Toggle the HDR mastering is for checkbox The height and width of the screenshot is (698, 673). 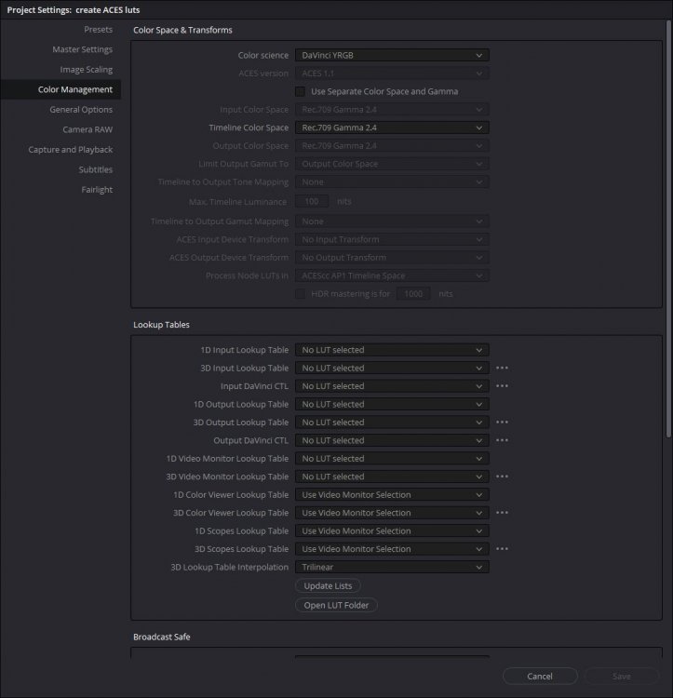point(300,293)
